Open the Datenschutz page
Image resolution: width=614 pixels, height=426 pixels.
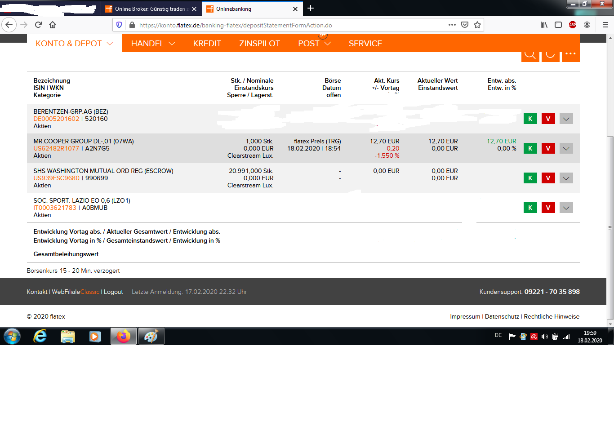[502, 316]
